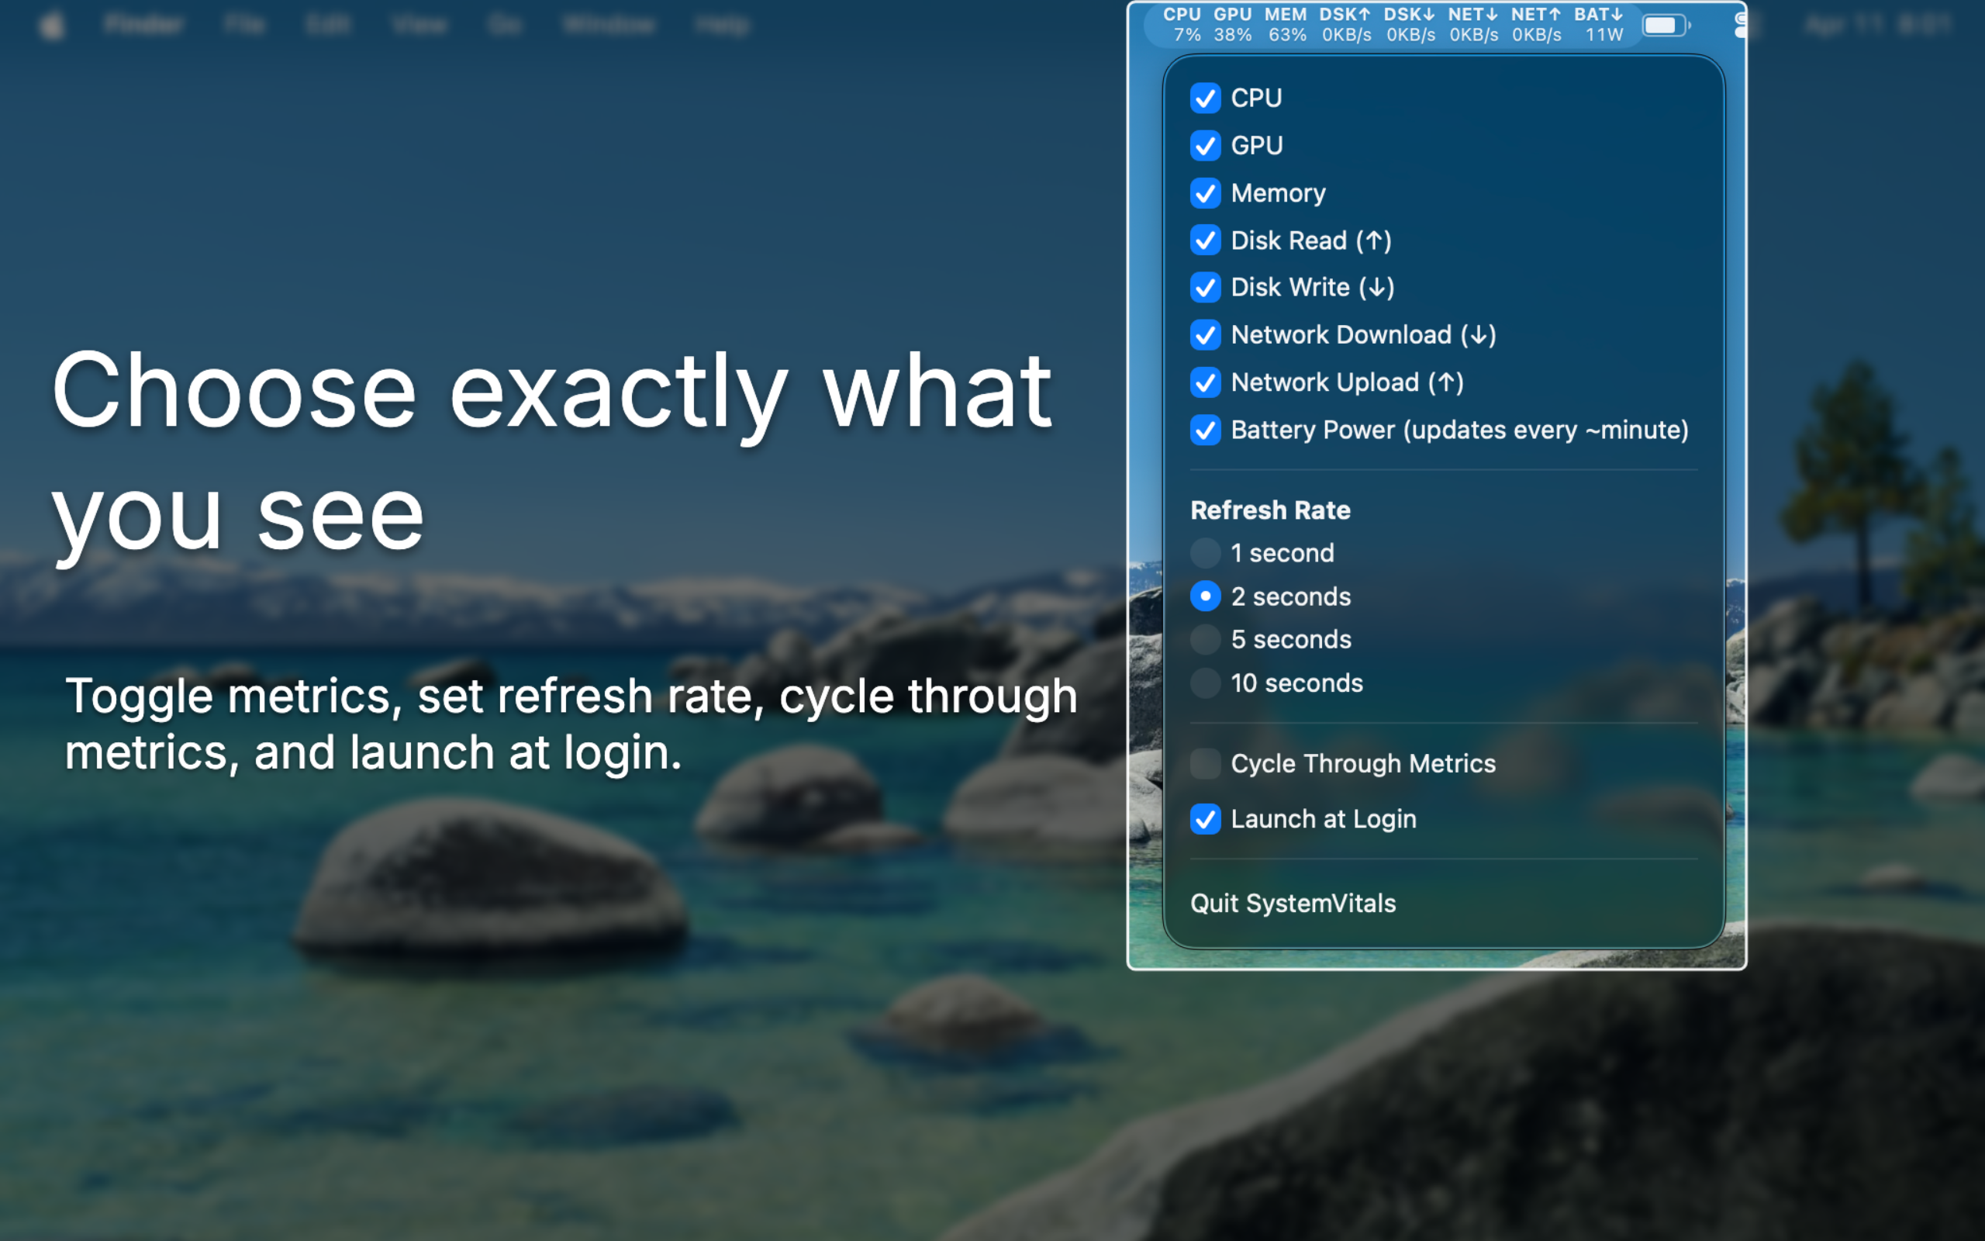Click the 'Toggle metrics, set refresh rate' description

tap(571, 724)
